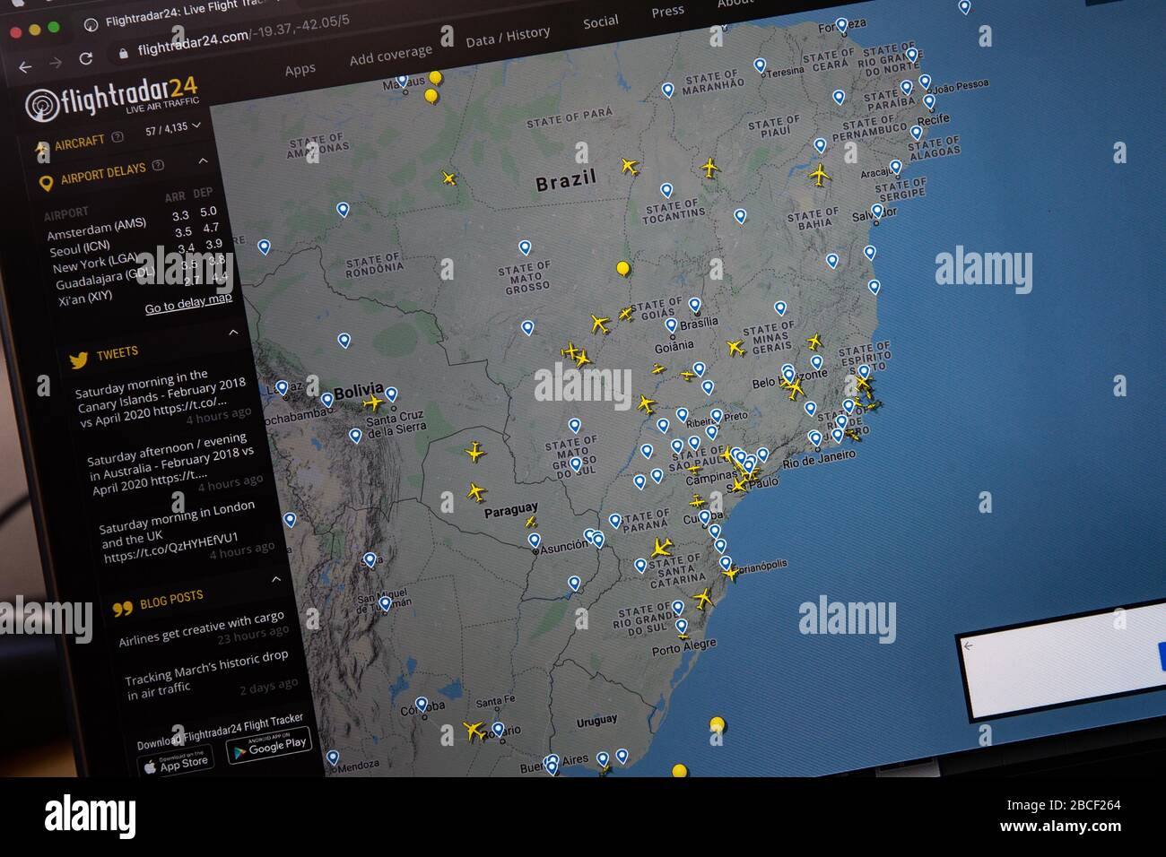Follow the Go to delay map link
Image resolution: width=1166 pixels, height=857 pixels.
tap(188, 303)
